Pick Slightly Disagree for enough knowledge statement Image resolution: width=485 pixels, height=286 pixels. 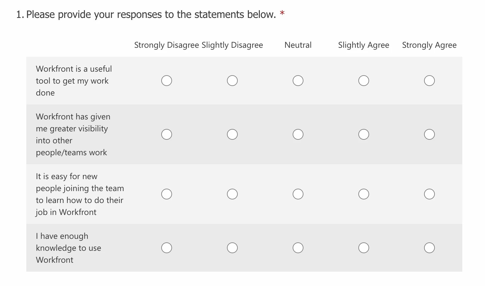(232, 248)
